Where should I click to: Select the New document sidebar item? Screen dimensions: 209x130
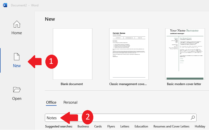click(x=17, y=60)
